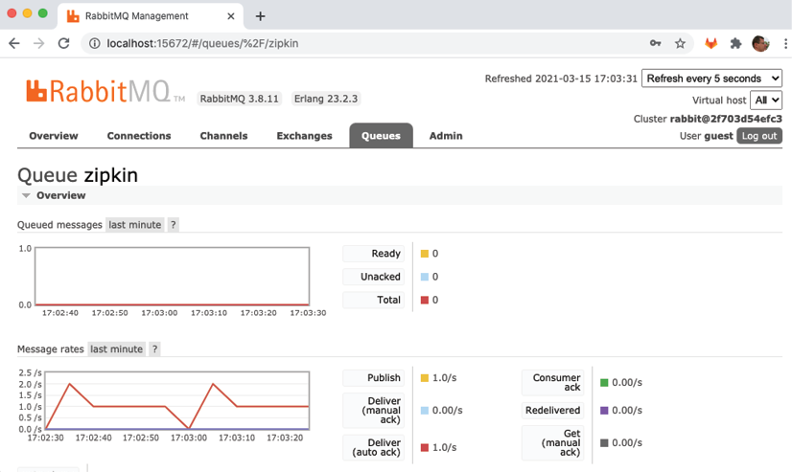The width and height of the screenshot is (792, 472).
Task: Click cluster name rabbit@2f703d54efc3
Action: (726, 119)
